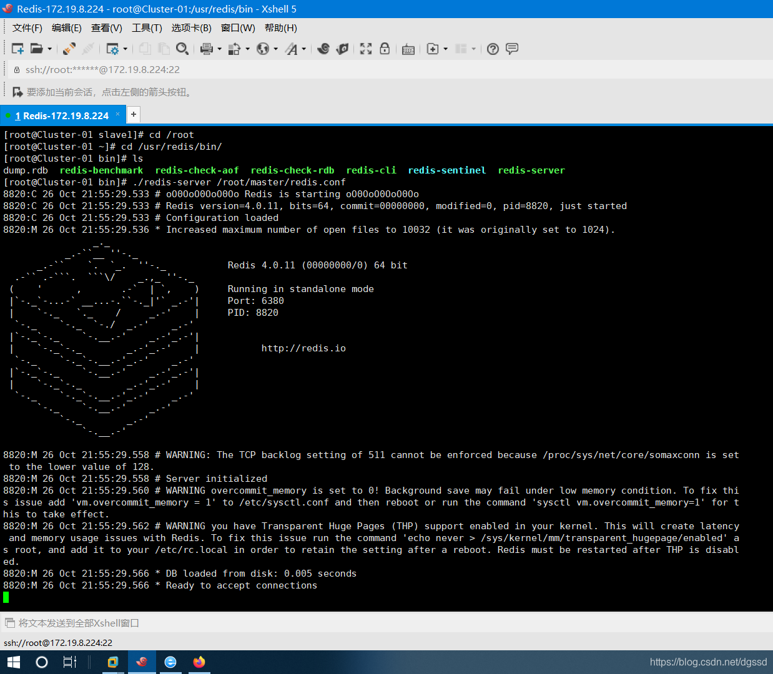Open the 文件(F) menu
773x674 pixels.
[27, 28]
